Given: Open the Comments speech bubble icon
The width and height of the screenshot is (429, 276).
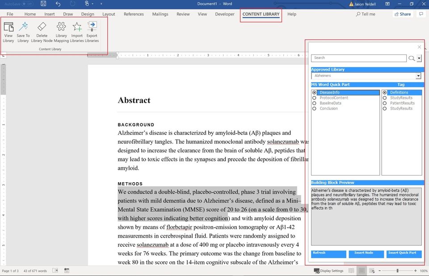Looking at the screenshot, I should (x=421, y=14).
